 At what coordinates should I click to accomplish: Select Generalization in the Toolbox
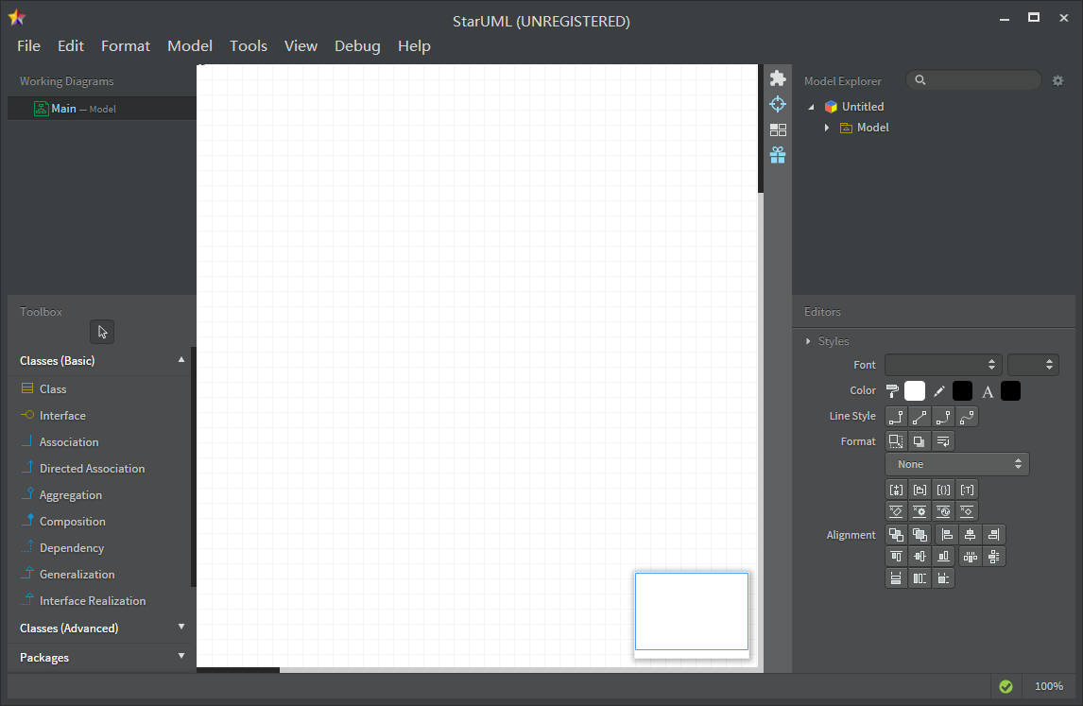[99, 574]
